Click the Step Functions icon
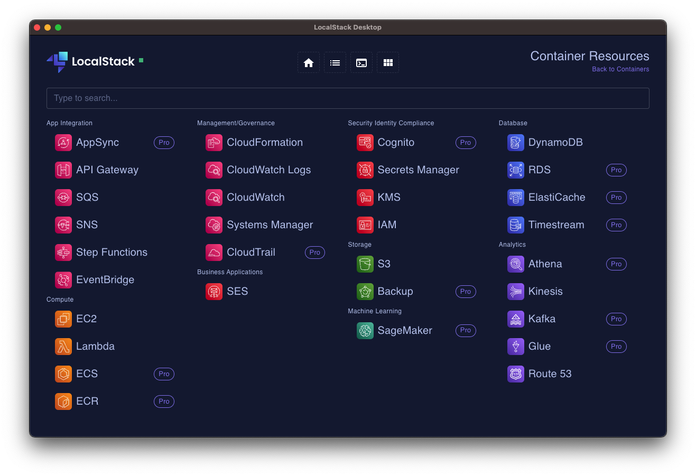Image resolution: width=696 pixels, height=476 pixels. coord(63,252)
